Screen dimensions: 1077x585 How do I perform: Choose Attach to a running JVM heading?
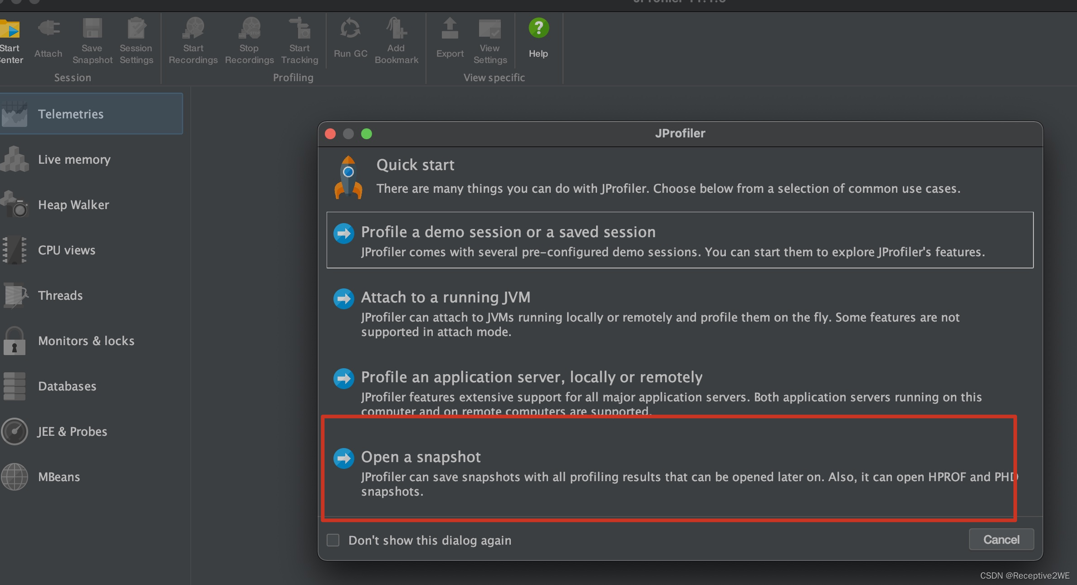point(445,297)
